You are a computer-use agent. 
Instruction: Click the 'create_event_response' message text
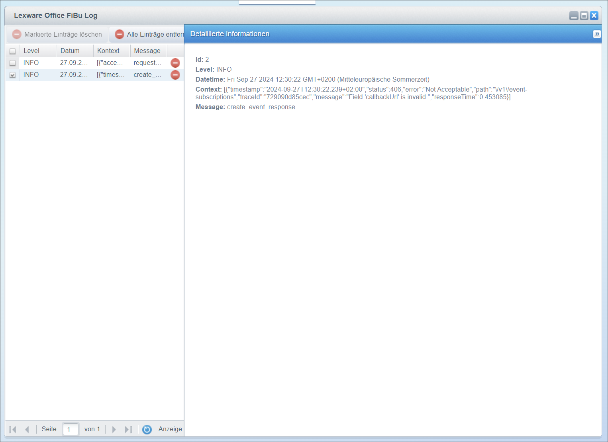click(261, 107)
